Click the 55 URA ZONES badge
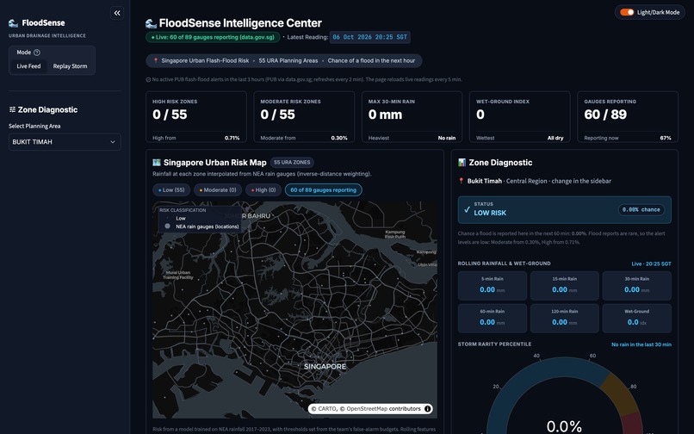The width and height of the screenshot is (694, 434). click(292, 163)
